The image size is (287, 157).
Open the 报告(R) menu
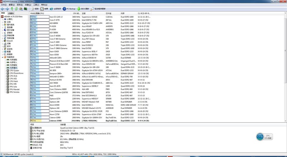click(20, 5)
